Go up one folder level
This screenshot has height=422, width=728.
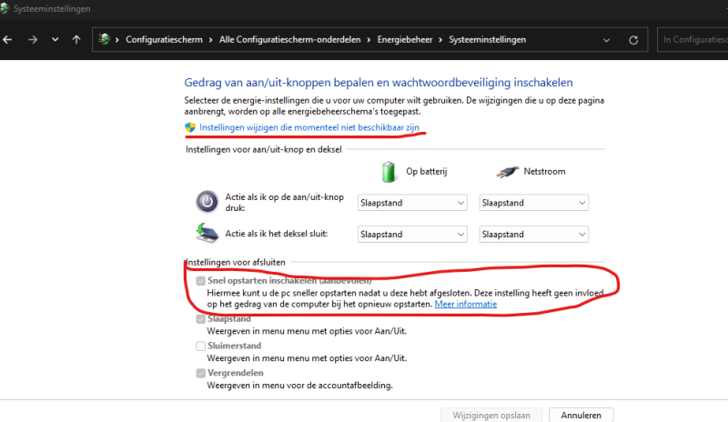click(76, 40)
